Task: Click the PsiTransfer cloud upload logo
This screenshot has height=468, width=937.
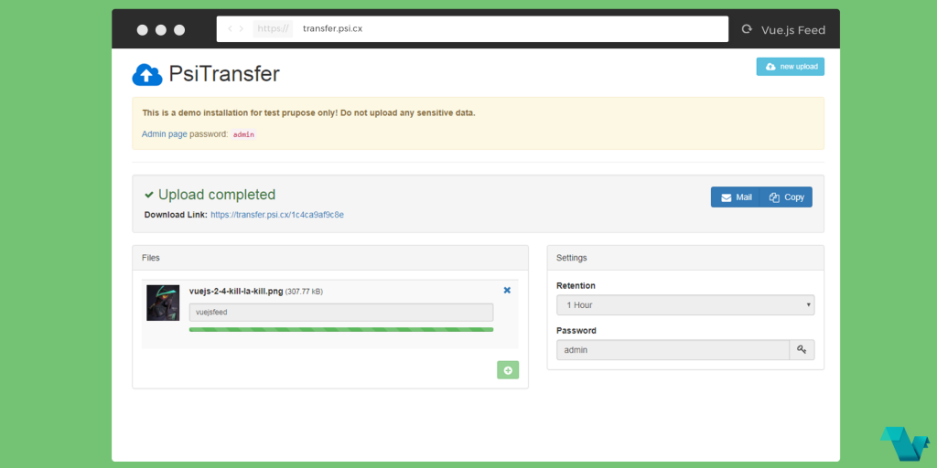Action: pos(147,75)
